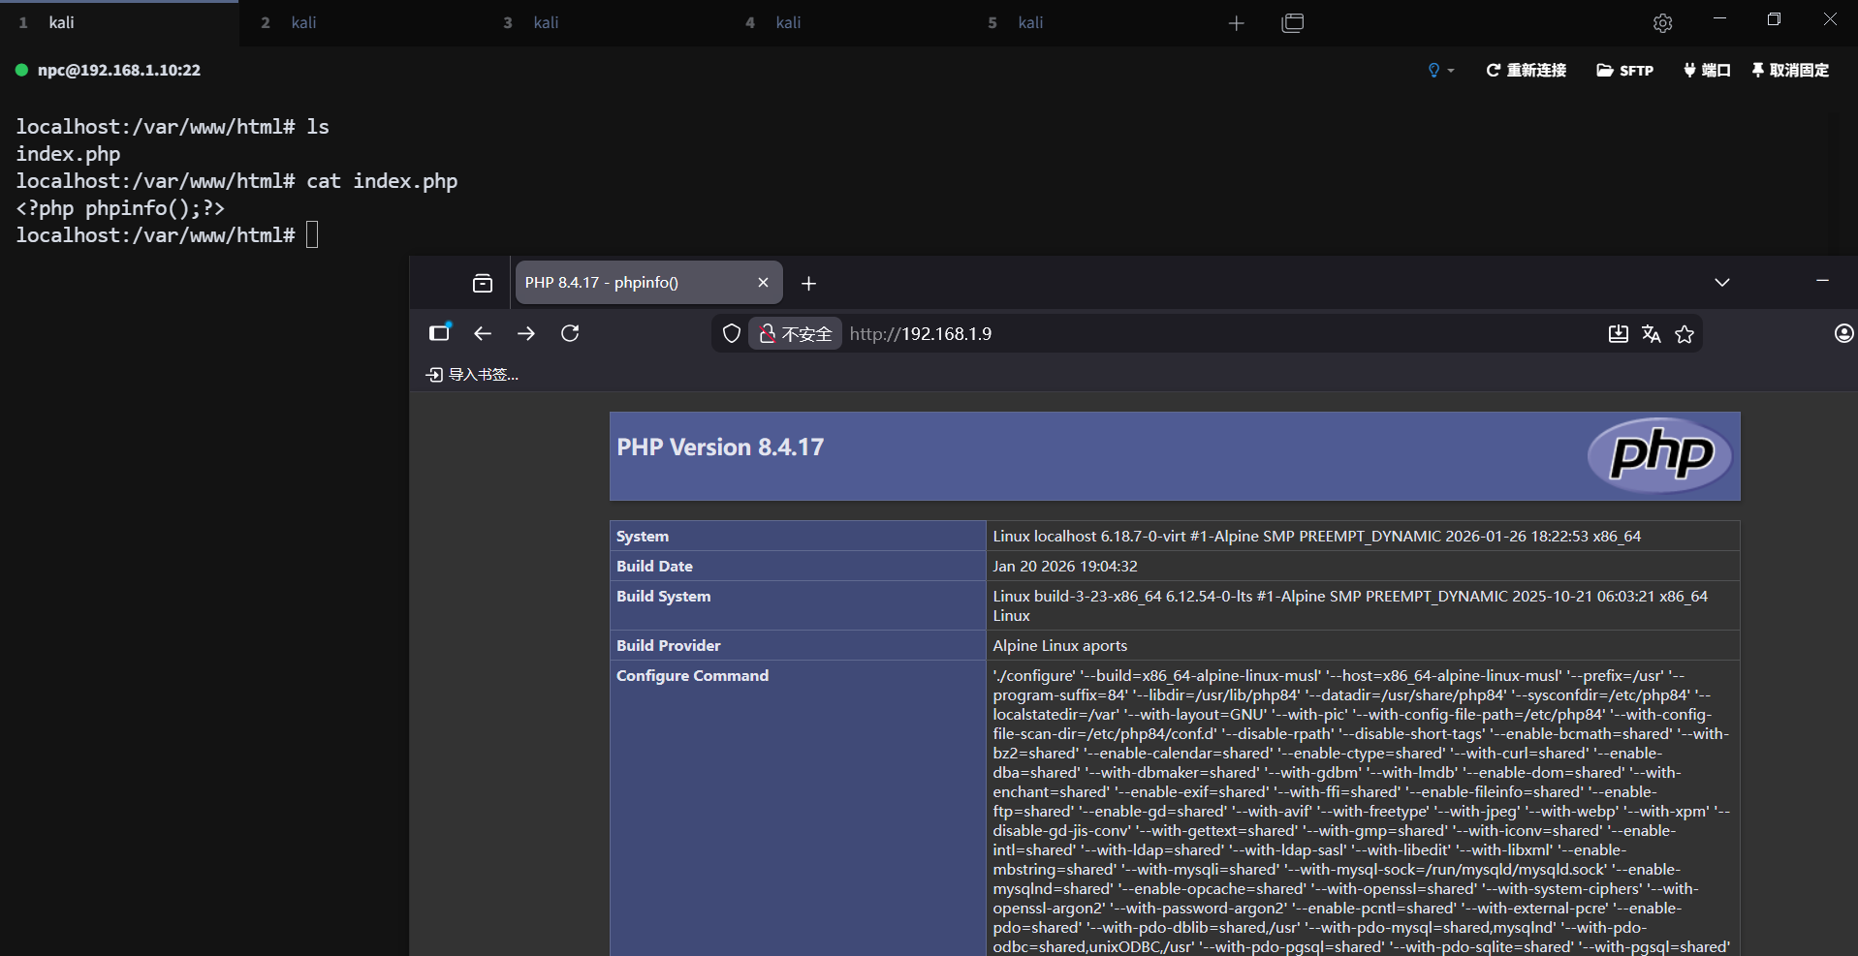Image resolution: width=1858 pixels, height=956 pixels.
Task: Click the translate page icon
Action: tap(1652, 334)
